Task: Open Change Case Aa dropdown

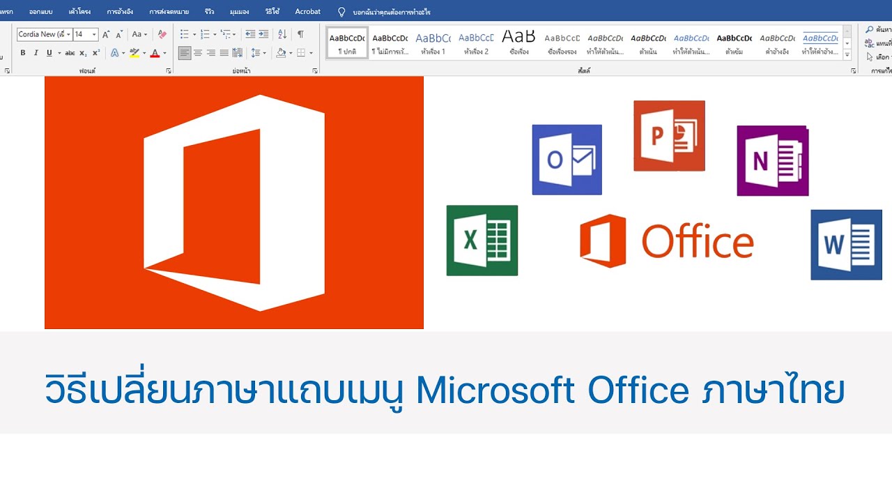Action: [x=140, y=34]
